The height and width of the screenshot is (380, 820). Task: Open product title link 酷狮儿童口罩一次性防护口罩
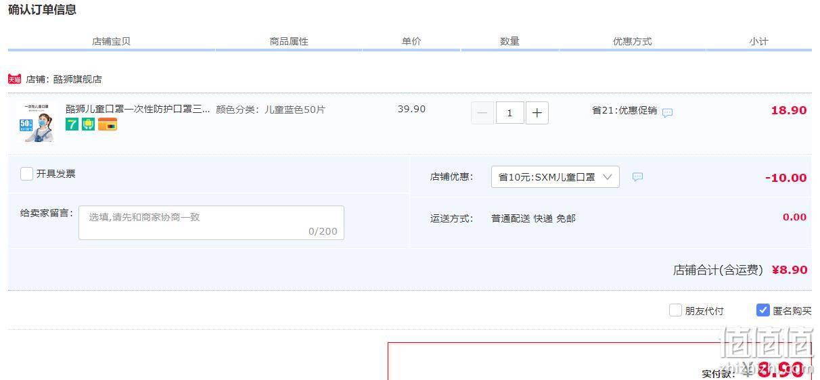coord(138,109)
